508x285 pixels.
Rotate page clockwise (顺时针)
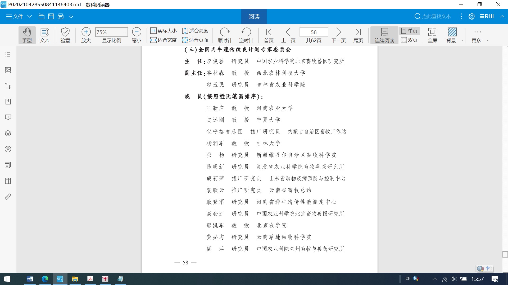click(225, 35)
